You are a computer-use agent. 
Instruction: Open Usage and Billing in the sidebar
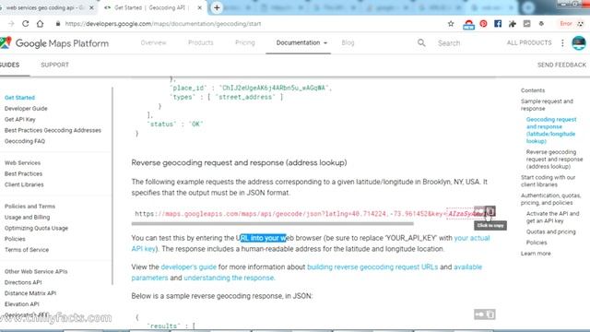27,218
